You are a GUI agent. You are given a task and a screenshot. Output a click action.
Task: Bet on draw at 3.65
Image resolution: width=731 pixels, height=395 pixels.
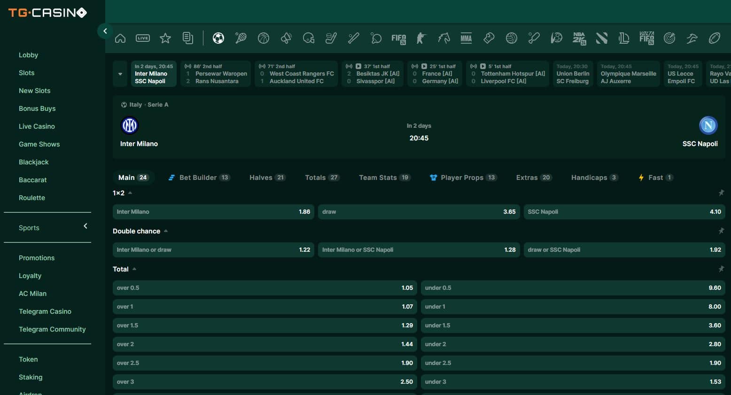419,212
